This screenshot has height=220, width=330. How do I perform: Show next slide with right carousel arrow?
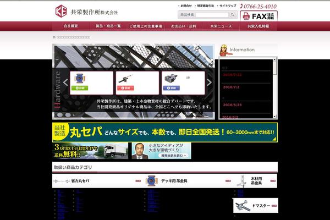(209, 82)
